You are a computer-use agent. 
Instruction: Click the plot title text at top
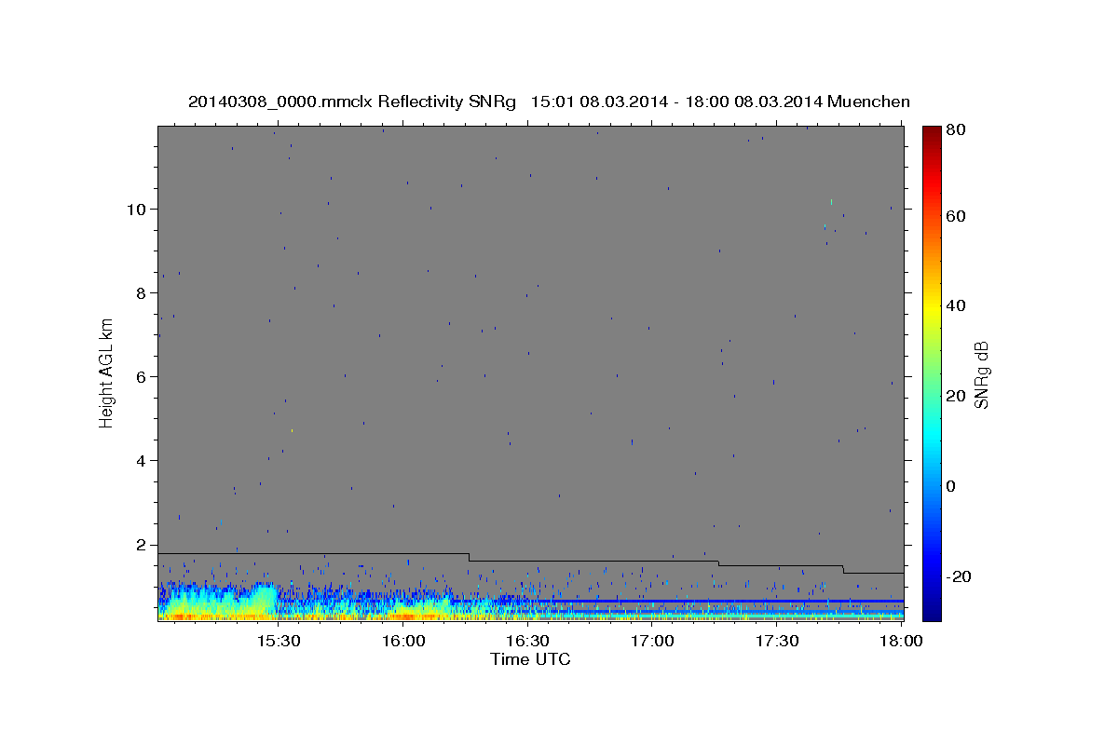pos(549,102)
